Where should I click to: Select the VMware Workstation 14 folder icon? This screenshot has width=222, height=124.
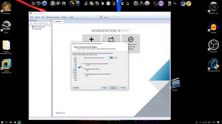pyautogui.click(x=6, y=47)
